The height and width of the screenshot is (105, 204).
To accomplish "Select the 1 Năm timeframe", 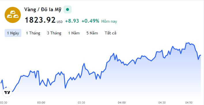I will point(74,33).
